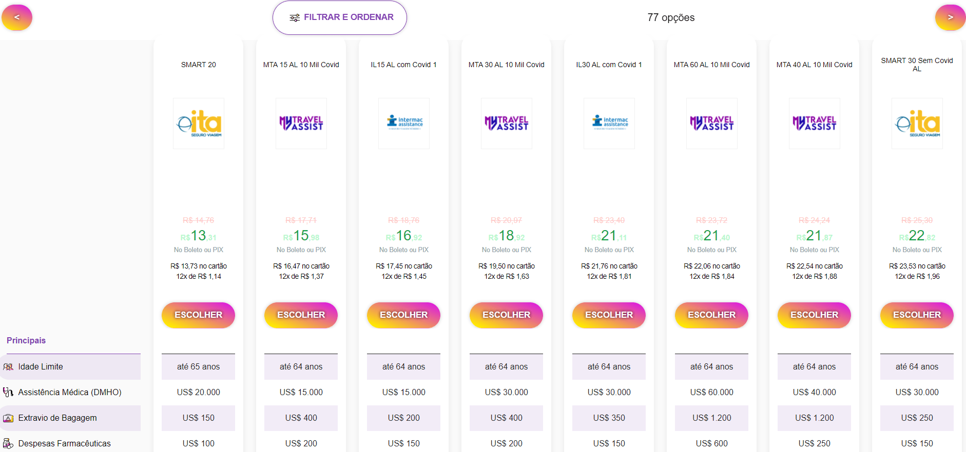Open the Filtrar e Ordenar button
Image resolution: width=966 pixels, height=452 pixels.
(x=340, y=17)
